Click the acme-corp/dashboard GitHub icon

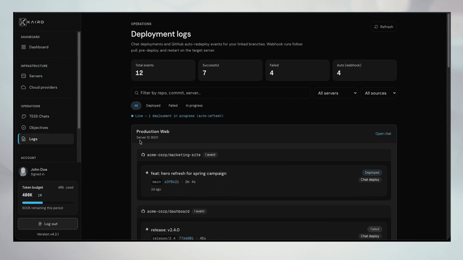(x=143, y=211)
